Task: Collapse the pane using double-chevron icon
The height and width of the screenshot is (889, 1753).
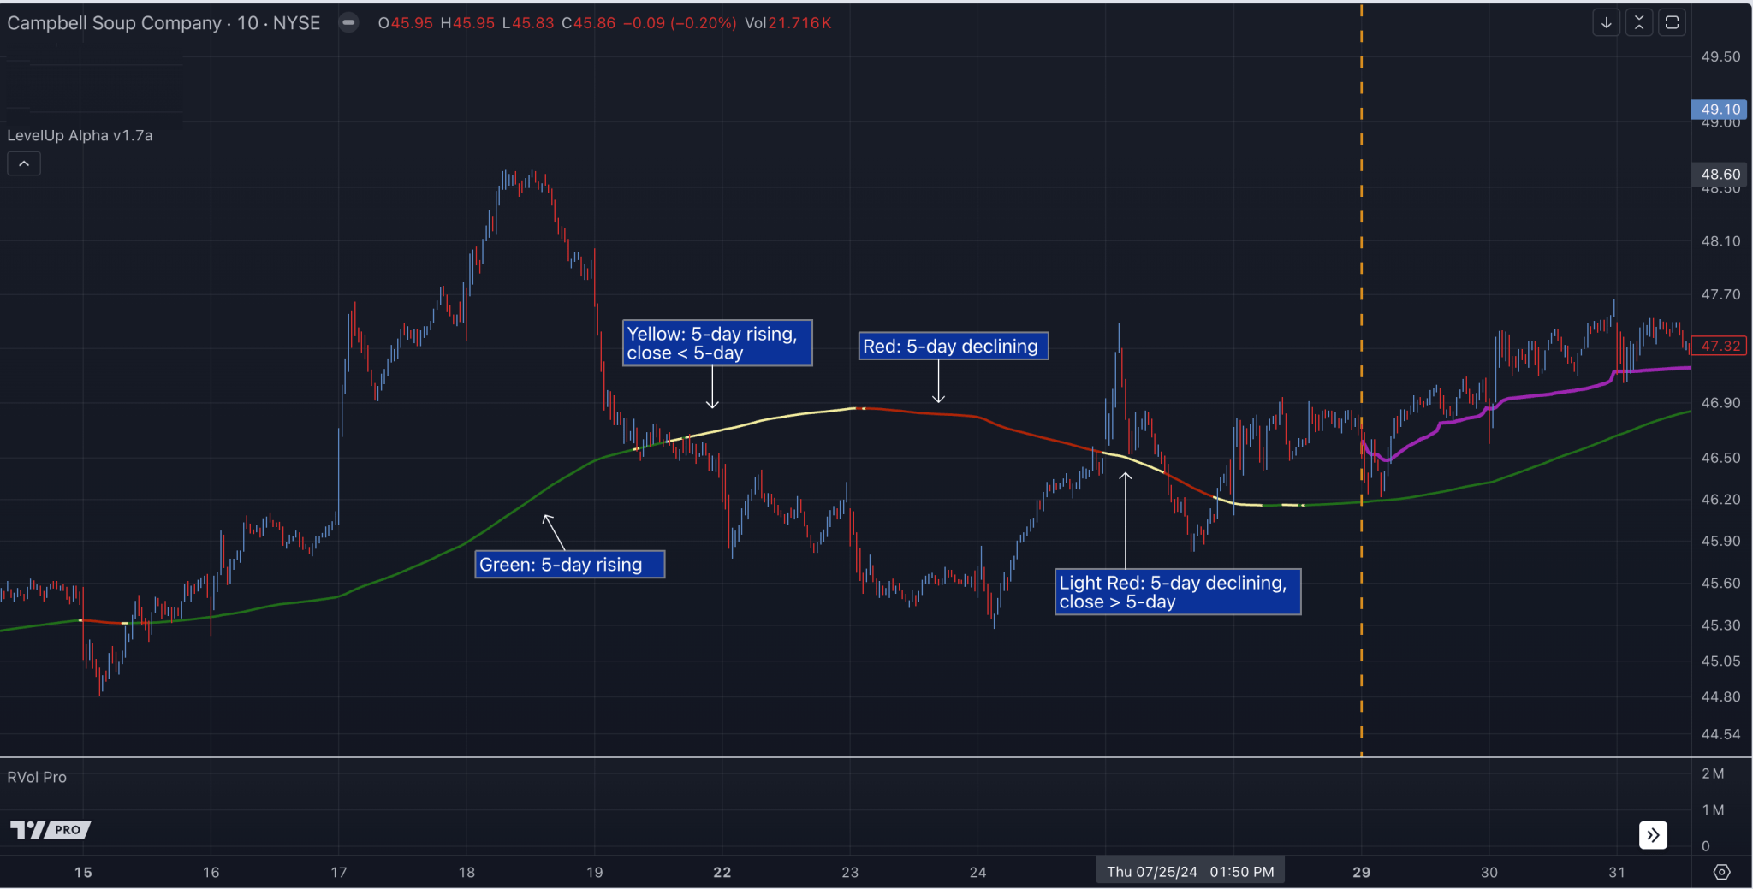Action: coord(1638,23)
